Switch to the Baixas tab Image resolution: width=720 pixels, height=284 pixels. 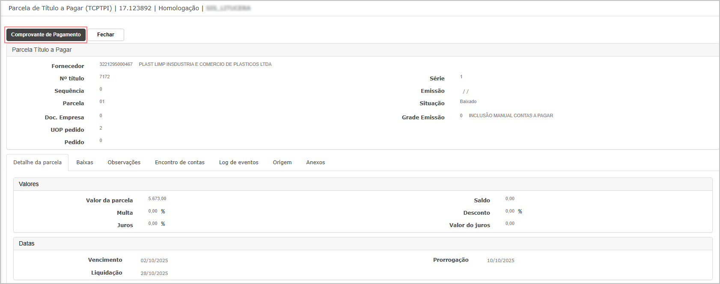click(x=85, y=163)
